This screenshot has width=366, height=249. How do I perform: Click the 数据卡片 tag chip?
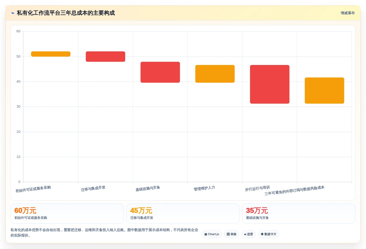coord(269,234)
